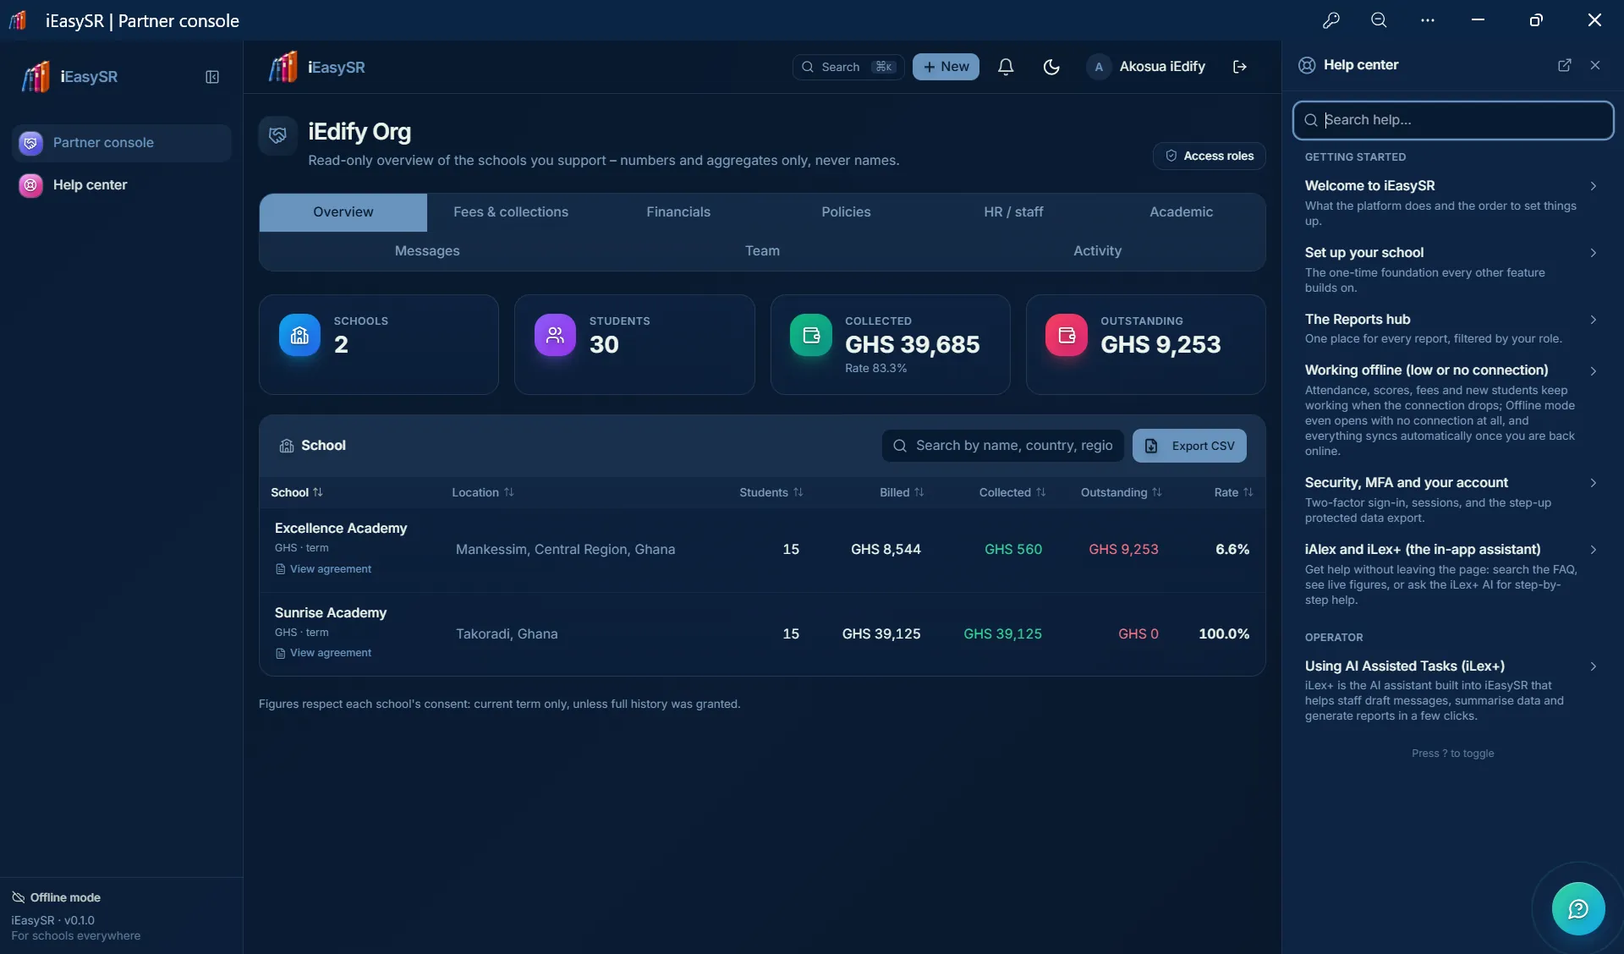Focus the school search by name field
Image resolution: width=1624 pixels, height=954 pixels.
click(1002, 446)
